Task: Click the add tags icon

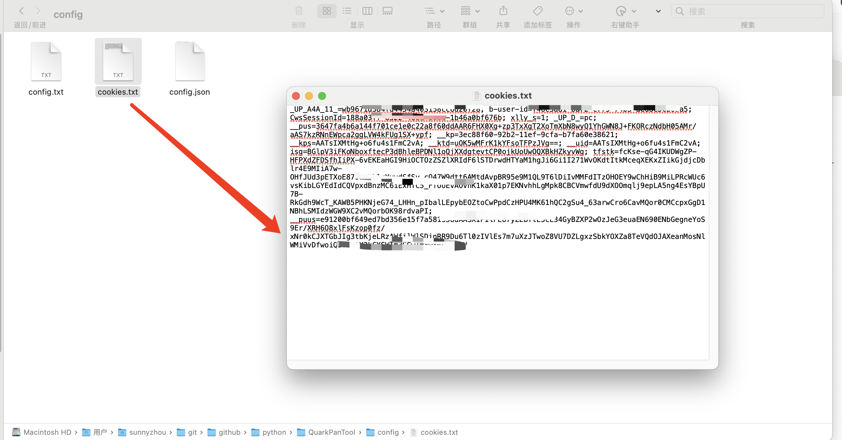Action: 537,11
